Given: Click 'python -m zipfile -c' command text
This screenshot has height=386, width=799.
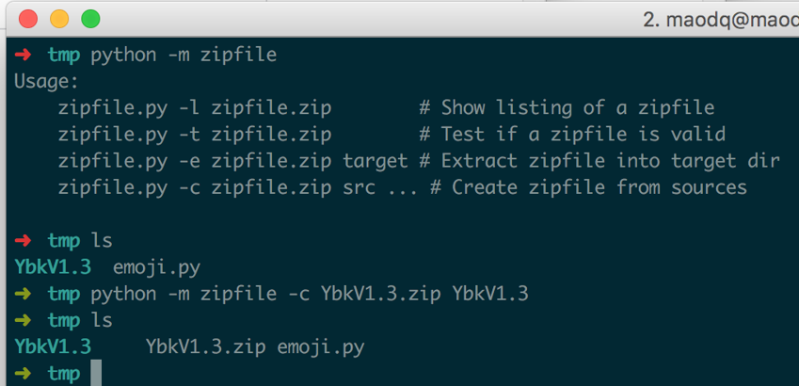Looking at the screenshot, I should point(200,295).
